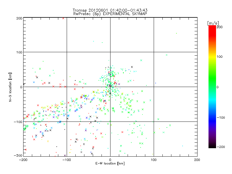The width and height of the screenshot is (232, 174).
Task: Click the red X marker at the plot's top edge
Action: coord(63,18)
